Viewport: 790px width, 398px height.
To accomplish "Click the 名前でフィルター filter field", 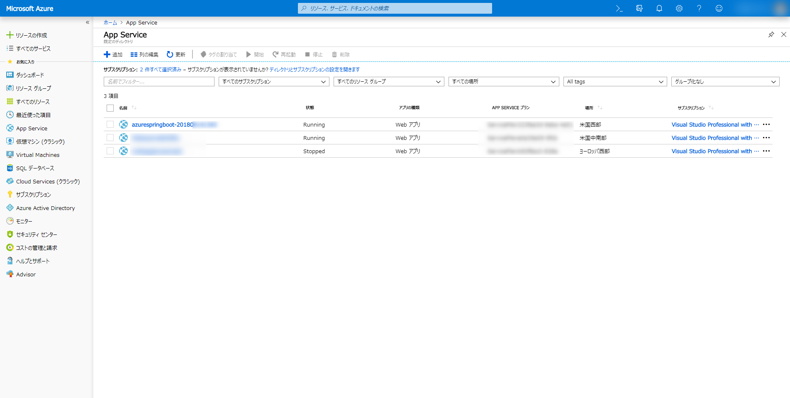I will [x=159, y=82].
